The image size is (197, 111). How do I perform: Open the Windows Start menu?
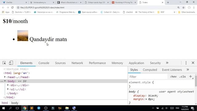point(3,108)
